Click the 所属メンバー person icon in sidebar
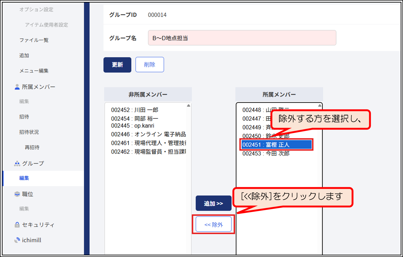 point(17,87)
